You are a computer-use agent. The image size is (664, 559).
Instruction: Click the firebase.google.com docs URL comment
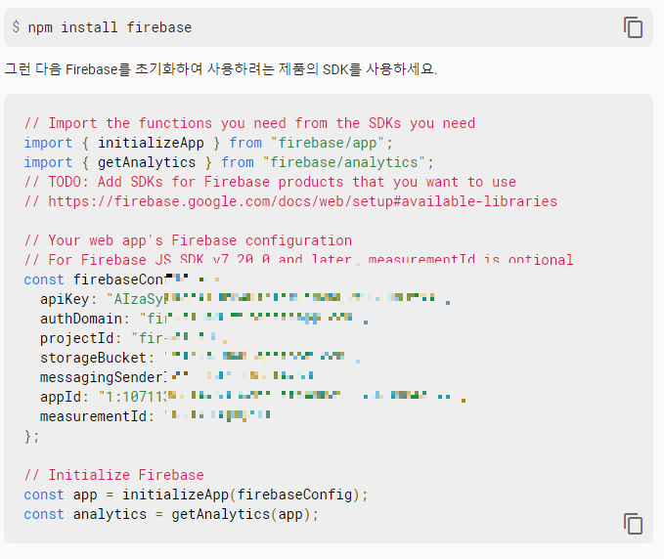pyautogui.click(x=290, y=201)
